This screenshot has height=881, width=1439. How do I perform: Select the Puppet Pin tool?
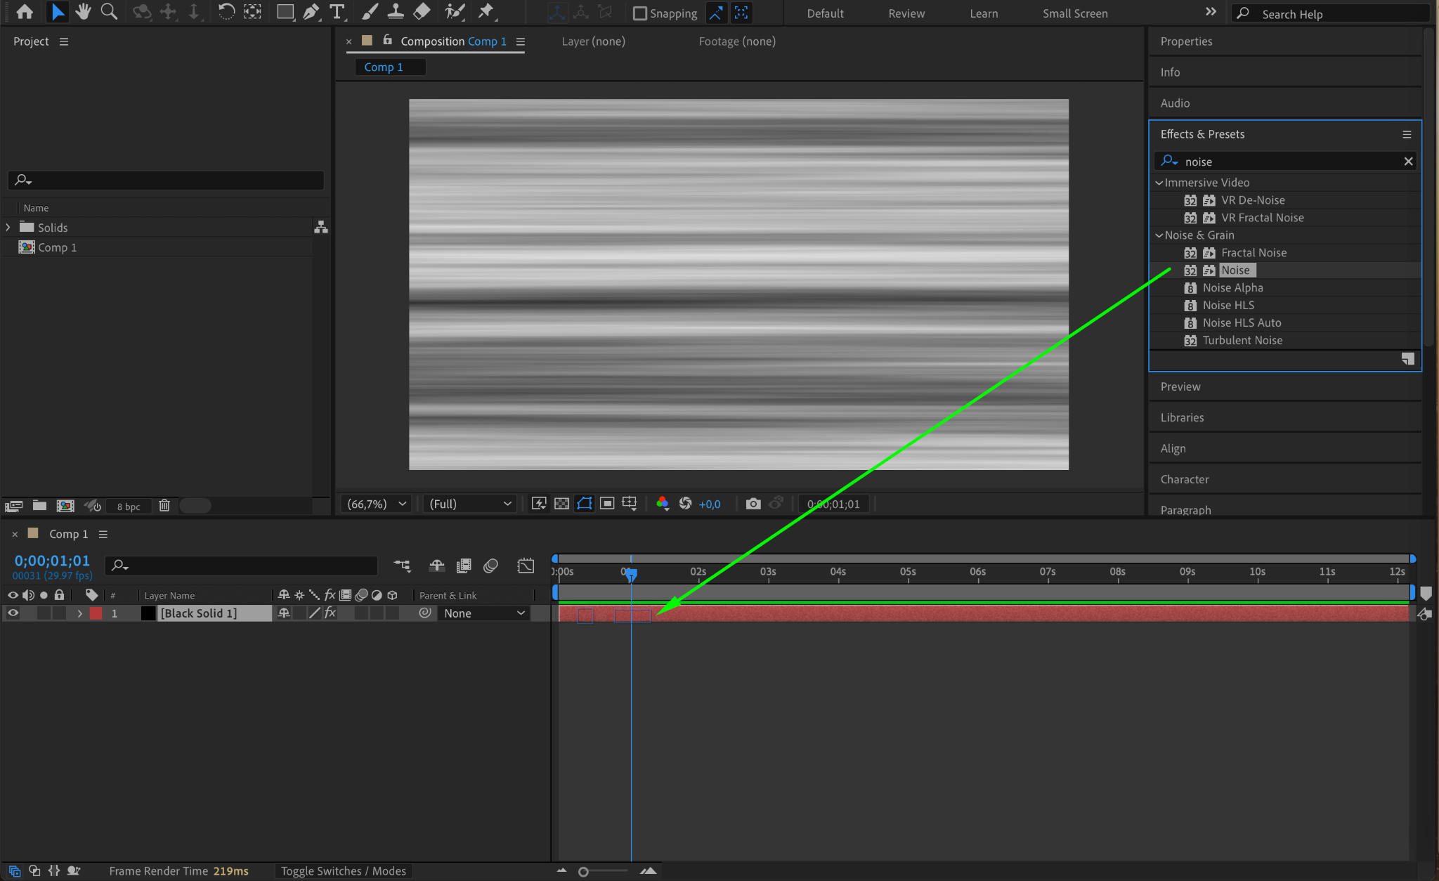(x=486, y=12)
